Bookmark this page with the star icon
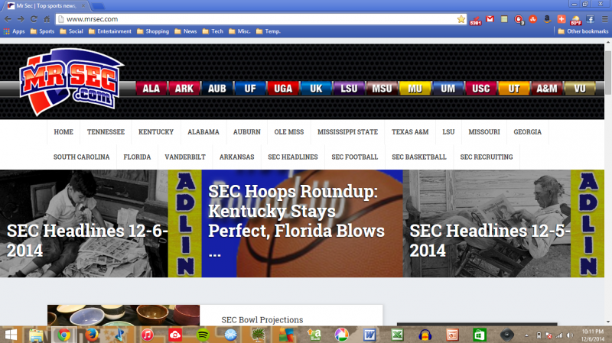The height and width of the screenshot is (343, 612). (461, 19)
